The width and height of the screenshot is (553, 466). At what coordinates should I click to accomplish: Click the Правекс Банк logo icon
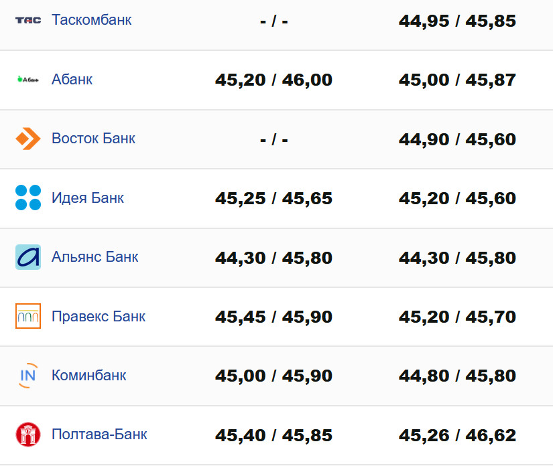tap(28, 316)
